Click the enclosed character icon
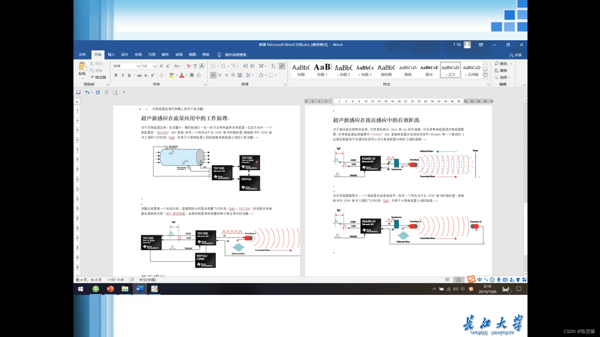600x337 pixels. tap(198, 75)
